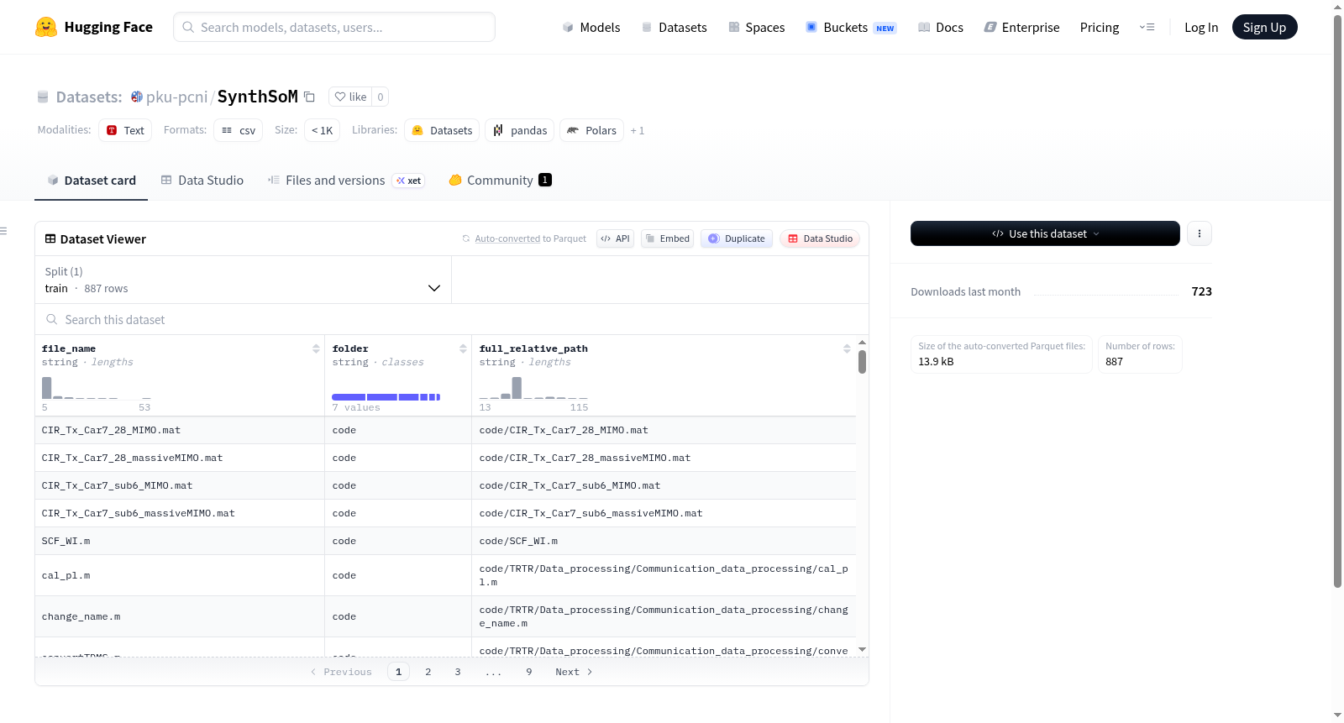The width and height of the screenshot is (1344, 723).
Task: Click the Dataset Viewer heading
Action: (x=95, y=239)
